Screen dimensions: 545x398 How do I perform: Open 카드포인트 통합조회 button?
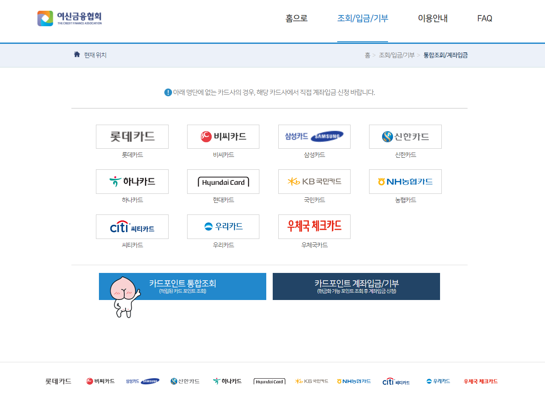click(x=182, y=286)
